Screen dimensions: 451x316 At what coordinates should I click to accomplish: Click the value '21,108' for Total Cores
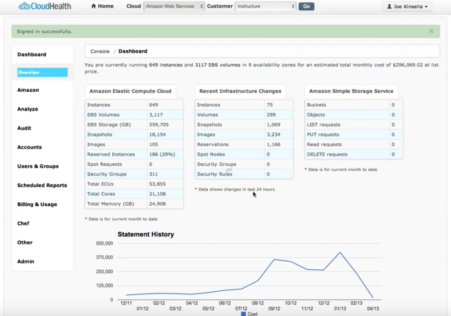pyautogui.click(x=157, y=193)
